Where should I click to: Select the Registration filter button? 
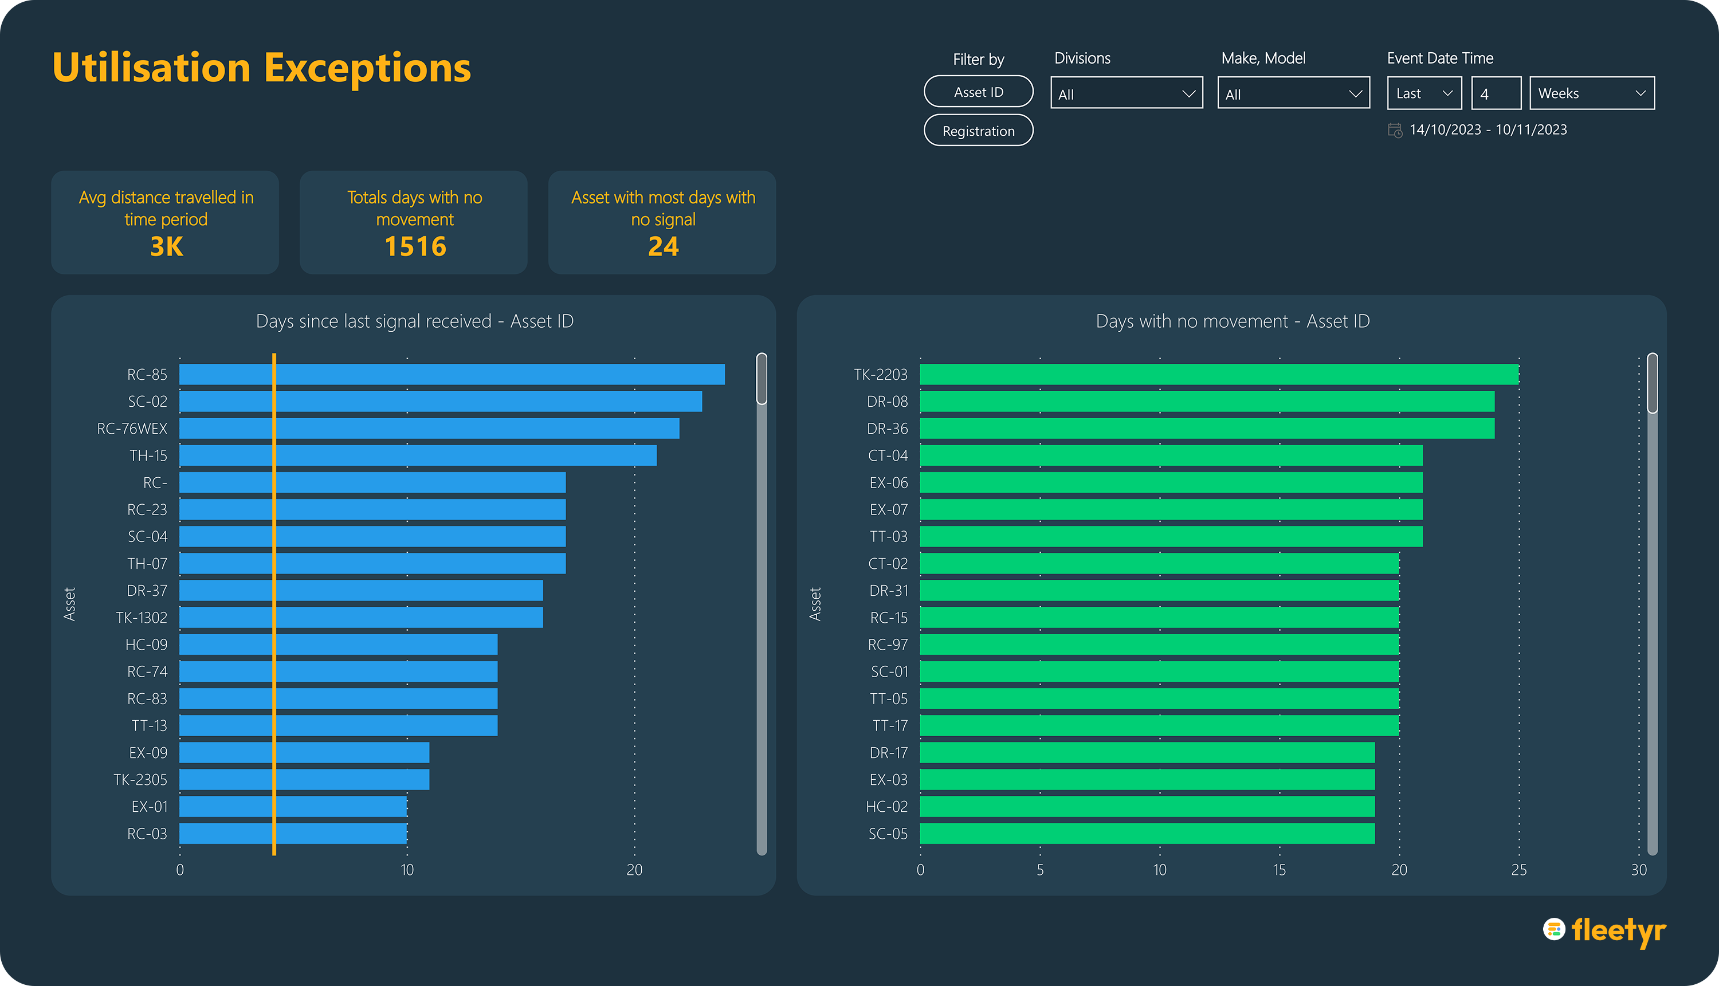tap(978, 130)
